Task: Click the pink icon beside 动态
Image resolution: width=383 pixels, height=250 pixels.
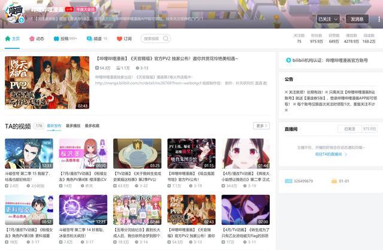Action: click(x=32, y=38)
